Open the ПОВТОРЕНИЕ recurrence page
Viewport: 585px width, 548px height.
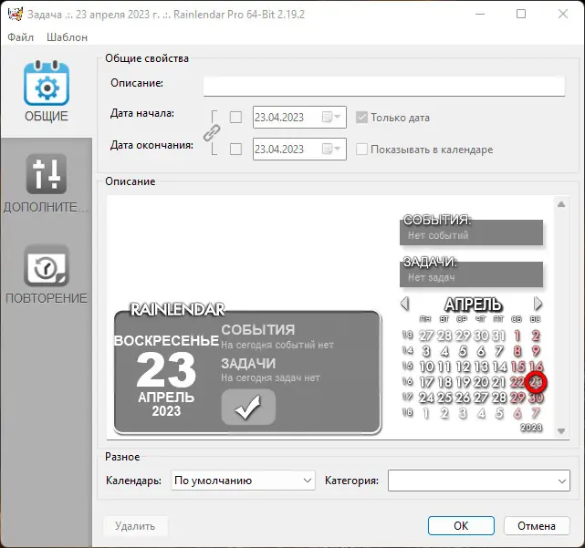(x=47, y=274)
